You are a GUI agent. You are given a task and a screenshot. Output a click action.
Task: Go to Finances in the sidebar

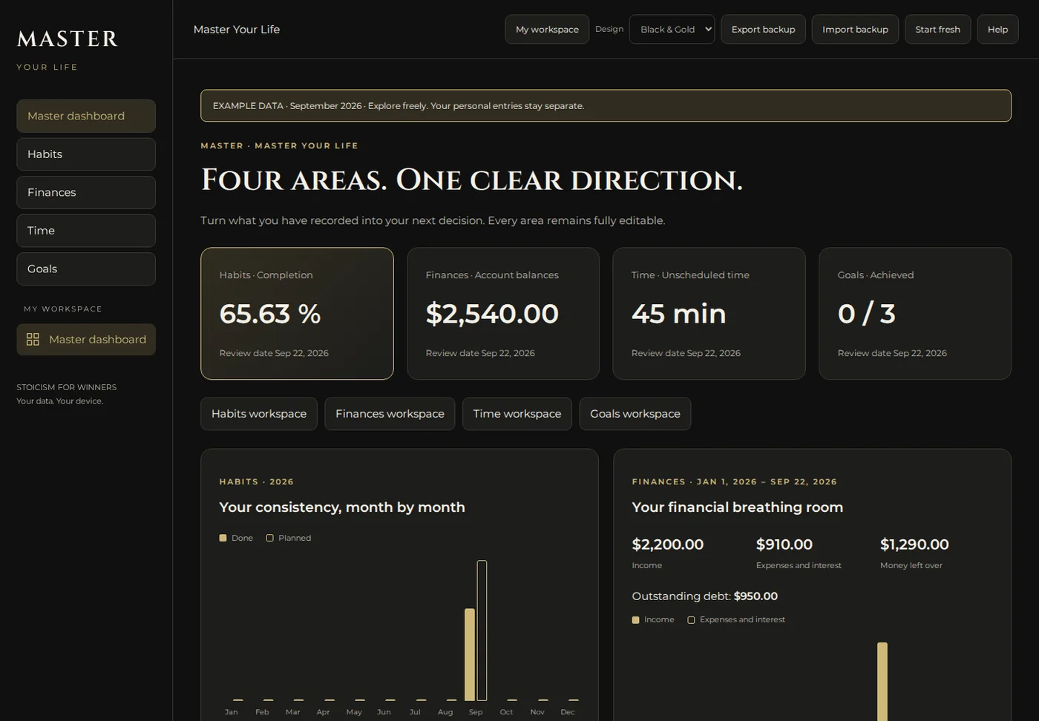pos(86,192)
